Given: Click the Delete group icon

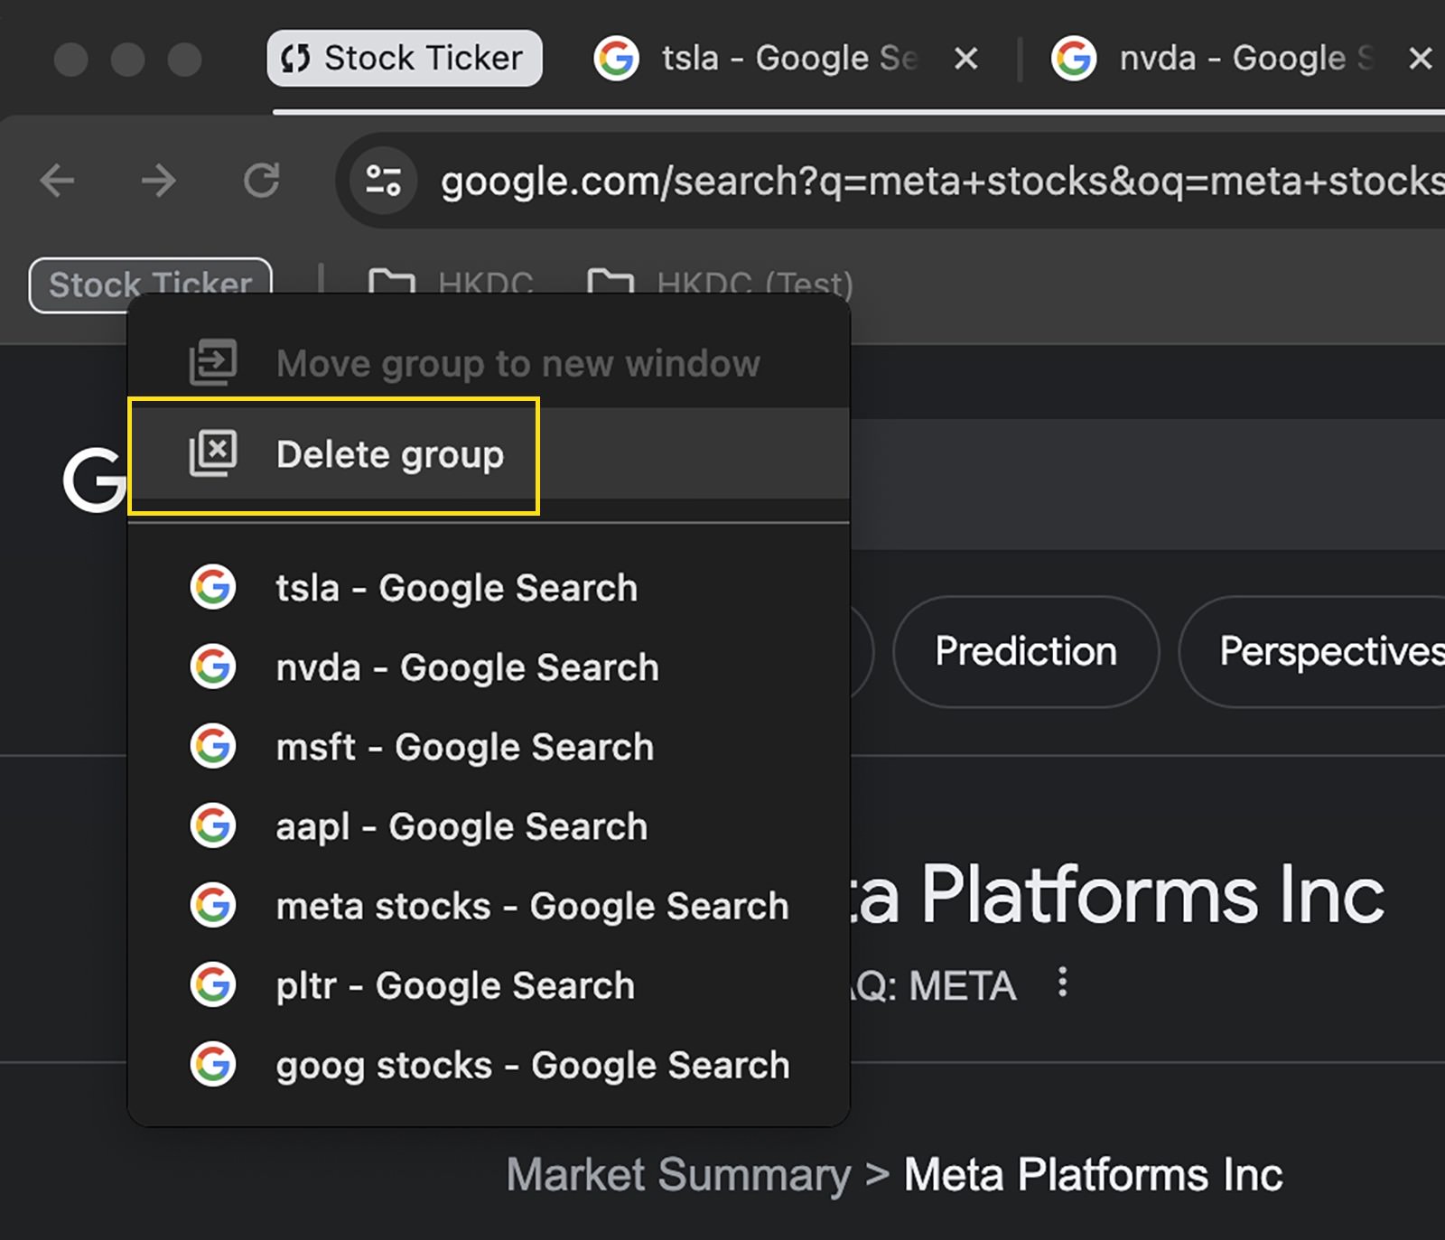Looking at the screenshot, I should [x=213, y=453].
